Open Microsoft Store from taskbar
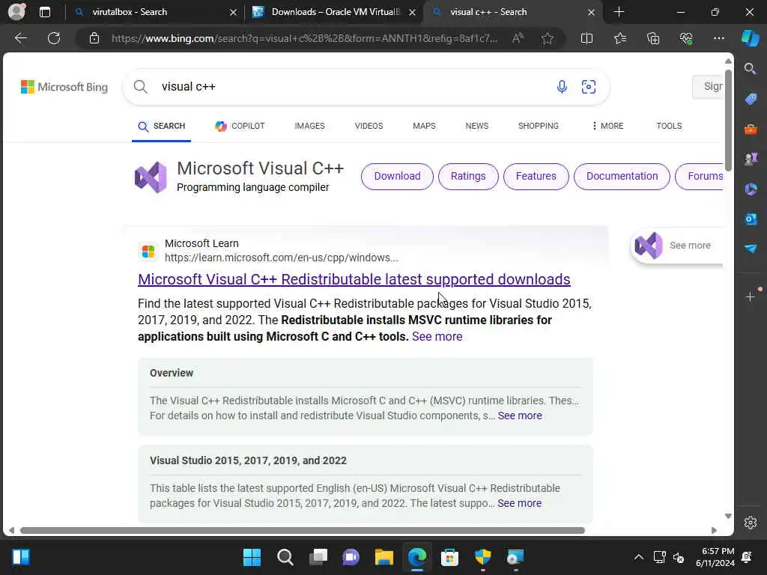The height and width of the screenshot is (575, 767). (x=449, y=557)
